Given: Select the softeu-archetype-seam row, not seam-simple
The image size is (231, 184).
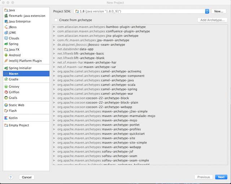Looking at the screenshot, I should (140, 156).
